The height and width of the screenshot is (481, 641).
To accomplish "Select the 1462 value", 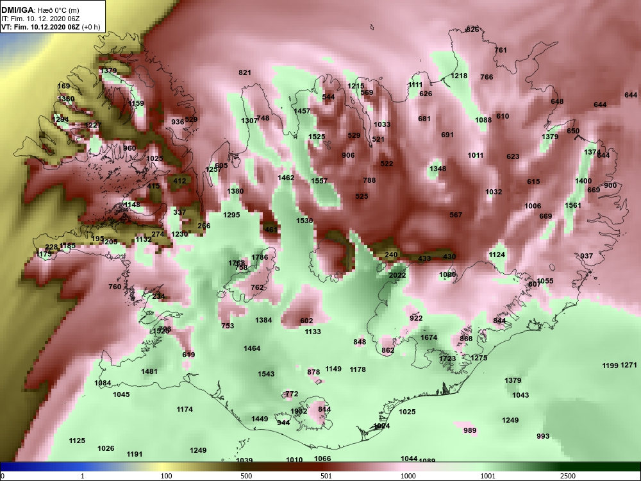I will tap(286, 178).
